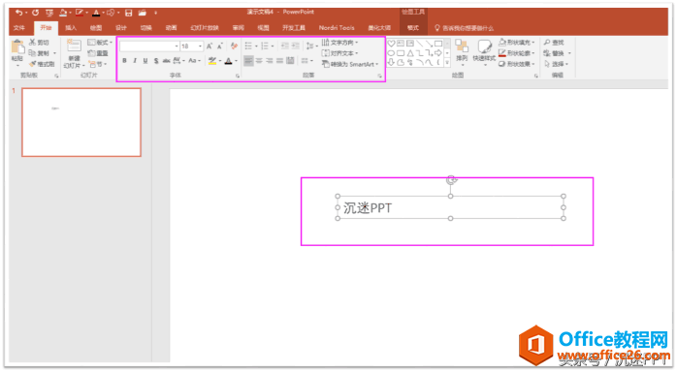Toggle Bold formatting
The image size is (677, 372).
coord(124,61)
